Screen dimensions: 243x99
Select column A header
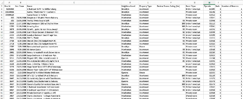(x=9, y=2)
